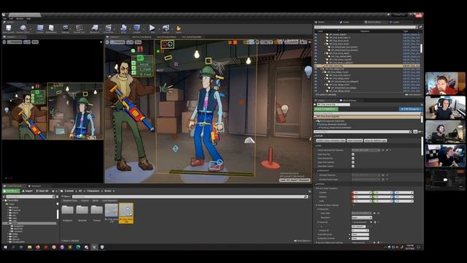Open Content Browser View Options
The height and width of the screenshot is (263, 467).
click(302, 240)
